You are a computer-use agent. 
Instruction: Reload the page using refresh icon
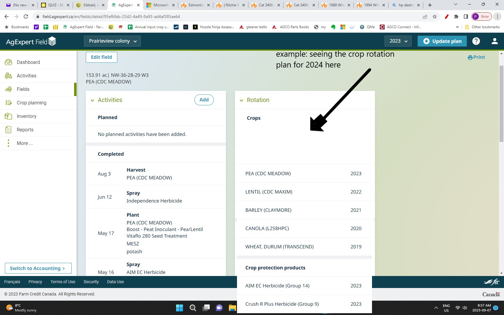[26, 16]
